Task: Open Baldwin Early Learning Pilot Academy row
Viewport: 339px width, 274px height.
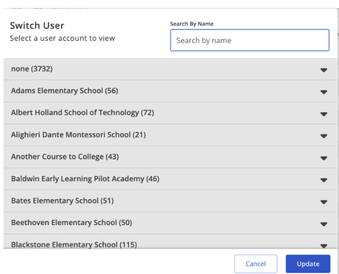Action: click(170, 179)
